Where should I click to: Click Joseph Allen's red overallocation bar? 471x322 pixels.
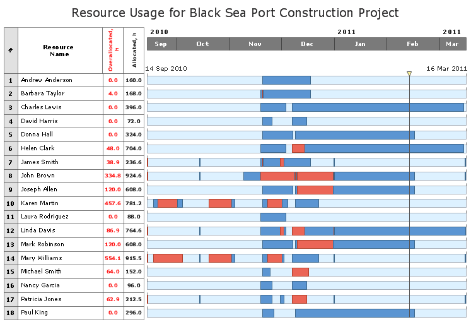click(x=315, y=190)
